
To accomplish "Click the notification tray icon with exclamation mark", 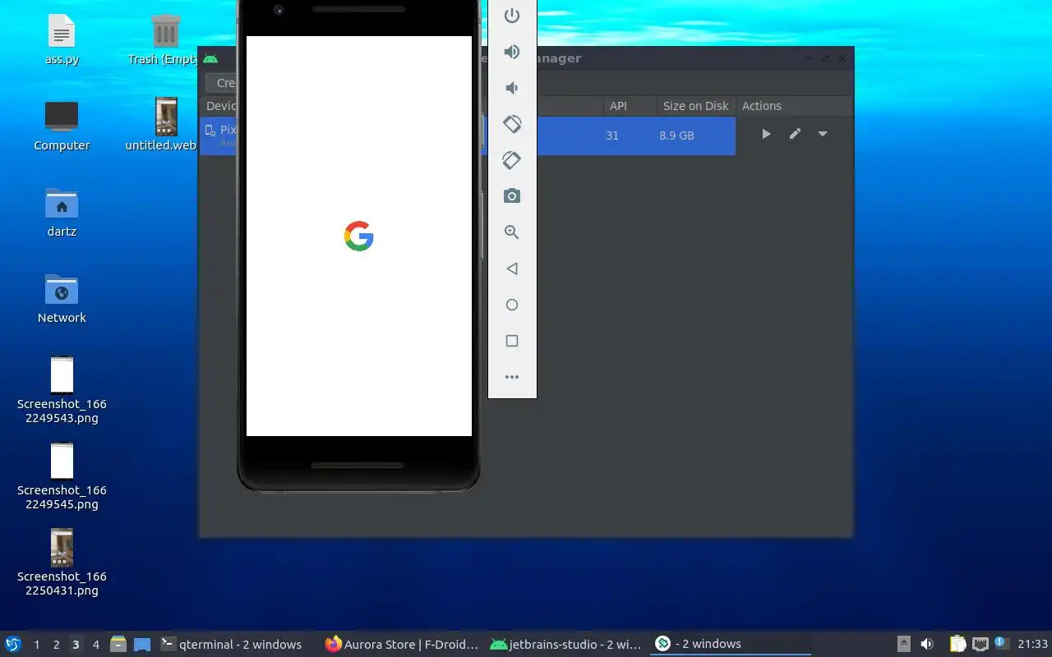I will (x=1001, y=643).
